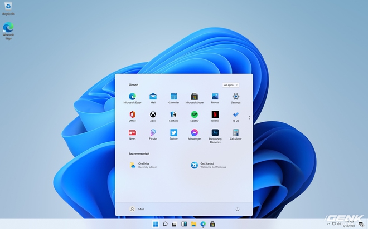This screenshot has width=368, height=229.
Task: Open the Twitter app
Action: tap(173, 135)
